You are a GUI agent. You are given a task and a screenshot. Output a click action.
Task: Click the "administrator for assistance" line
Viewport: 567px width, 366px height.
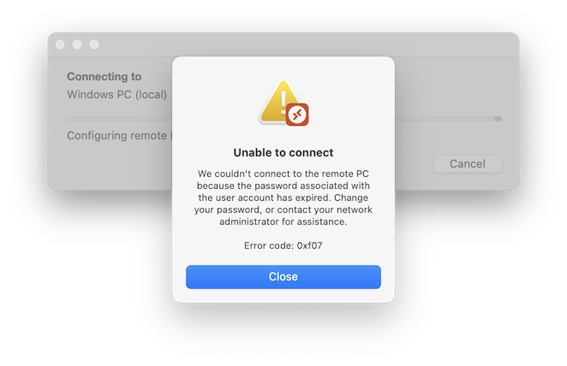point(283,222)
